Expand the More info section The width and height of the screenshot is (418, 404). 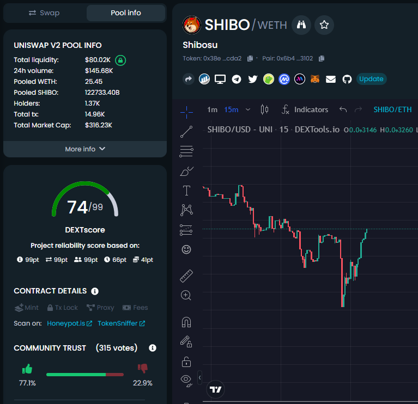[x=85, y=149]
